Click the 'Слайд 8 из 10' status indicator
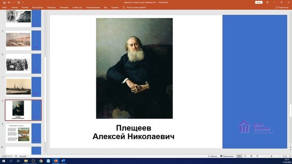This screenshot has height=164, width=292. click(x=6, y=156)
